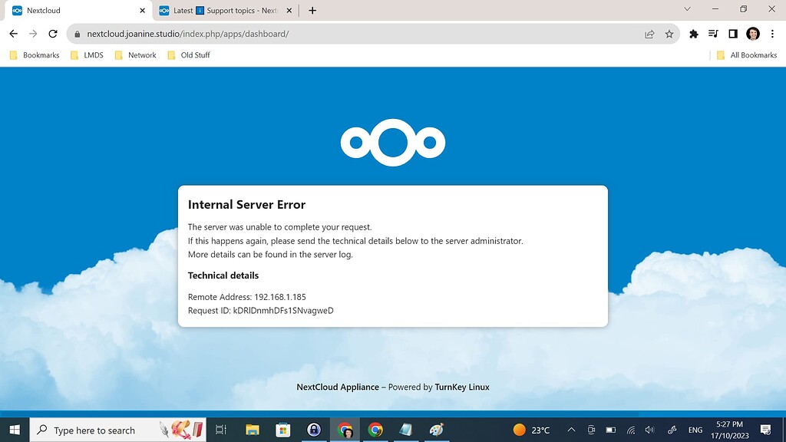The height and width of the screenshot is (442, 786).
Task: Reload the Nextcloud page
Action: coord(53,34)
